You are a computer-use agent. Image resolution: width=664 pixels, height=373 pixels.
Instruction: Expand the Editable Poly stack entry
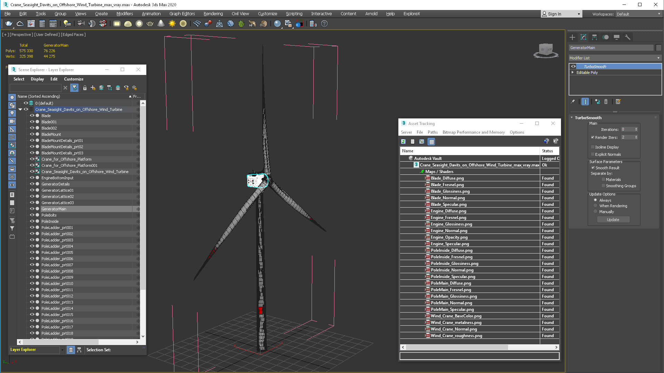tap(573, 73)
